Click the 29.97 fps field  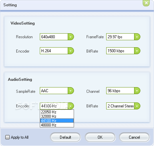click(120, 37)
